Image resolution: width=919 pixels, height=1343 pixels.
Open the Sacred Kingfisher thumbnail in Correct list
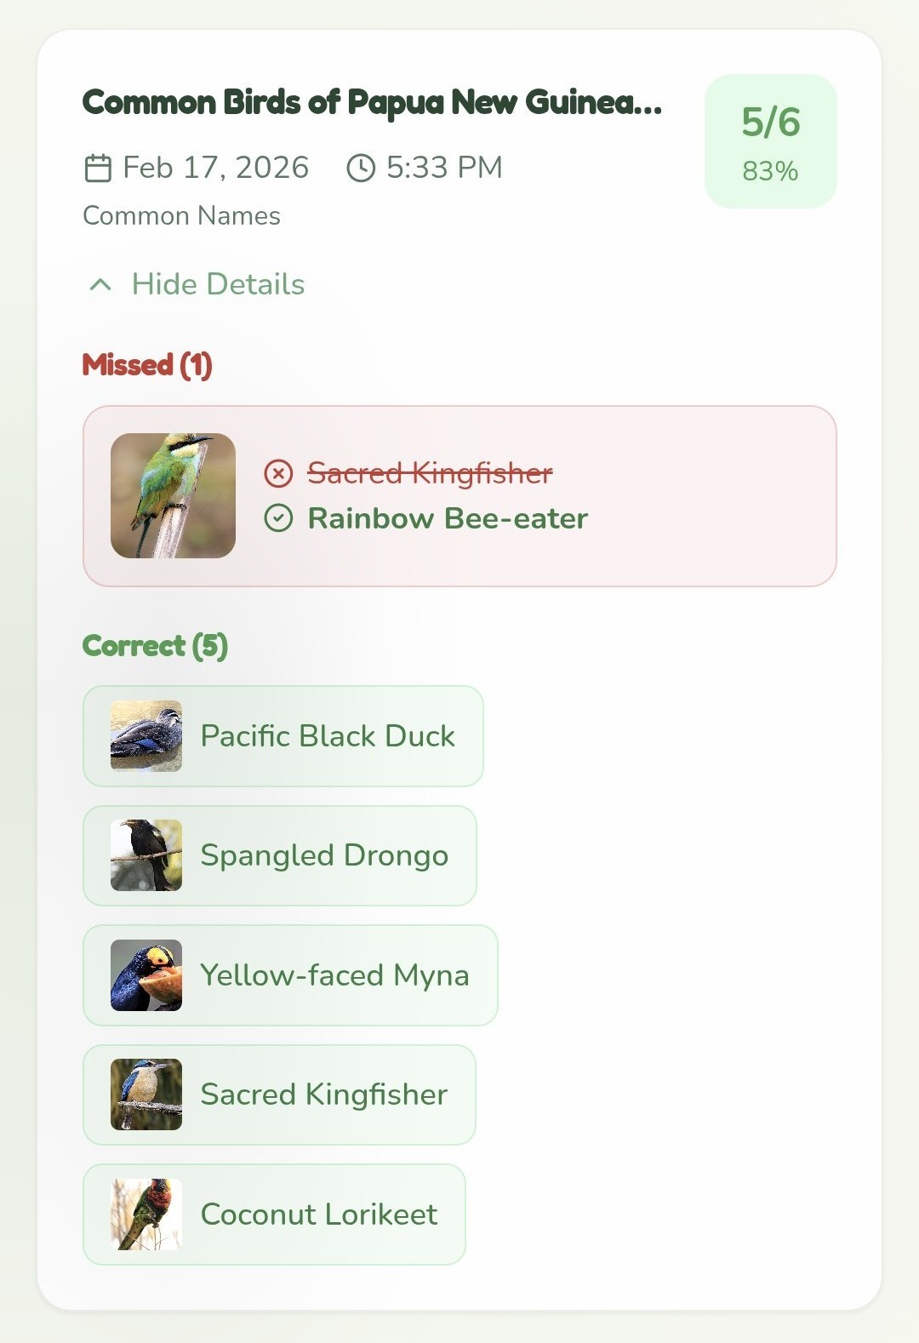(x=146, y=1094)
